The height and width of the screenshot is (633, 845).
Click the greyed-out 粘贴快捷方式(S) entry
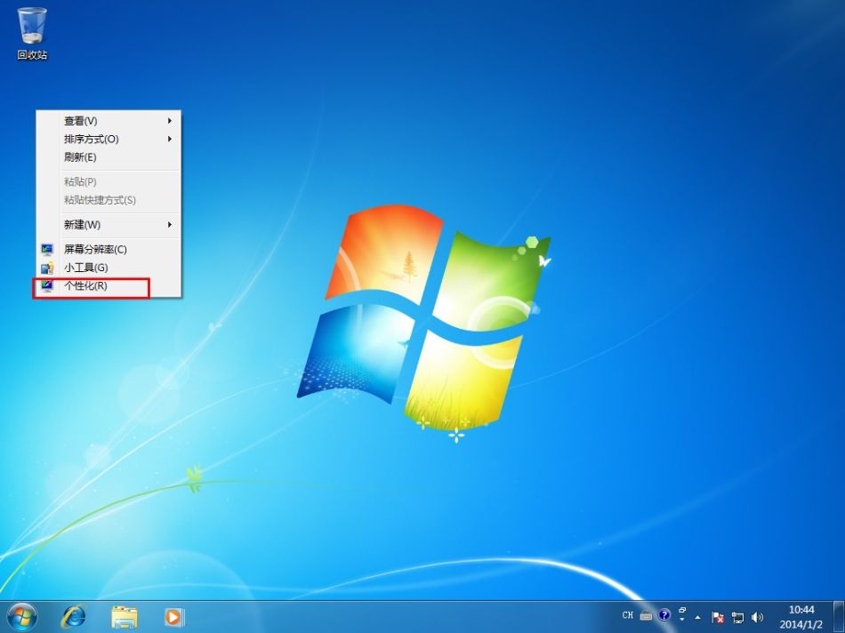(x=109, y=200)
